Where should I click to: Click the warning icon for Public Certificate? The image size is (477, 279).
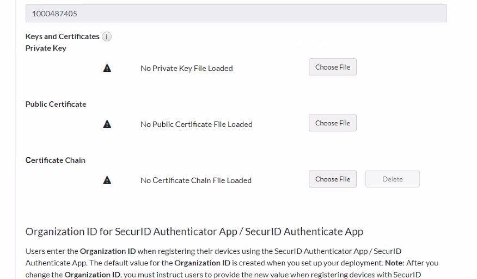(107, 124)
